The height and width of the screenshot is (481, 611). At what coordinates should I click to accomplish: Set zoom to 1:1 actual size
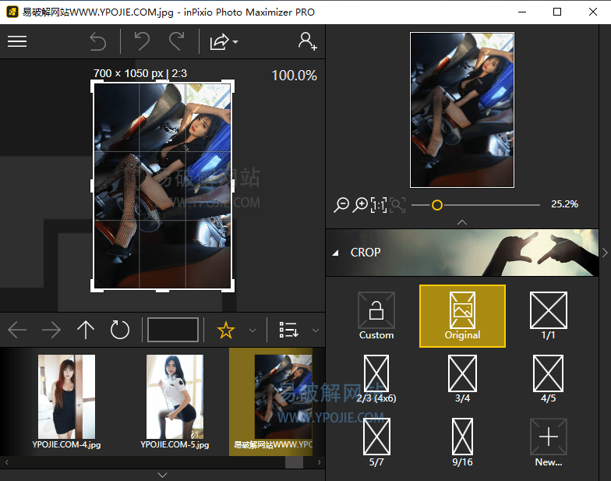tap(379, 205)
